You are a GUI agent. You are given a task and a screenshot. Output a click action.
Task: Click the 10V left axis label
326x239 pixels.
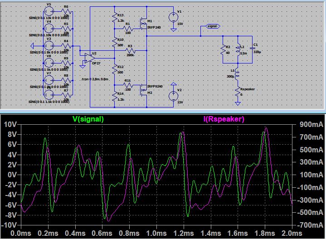(10, 125)
